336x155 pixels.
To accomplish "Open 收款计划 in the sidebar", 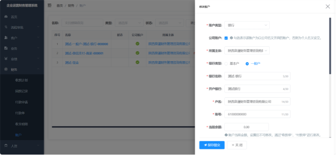I will (22, 80).
